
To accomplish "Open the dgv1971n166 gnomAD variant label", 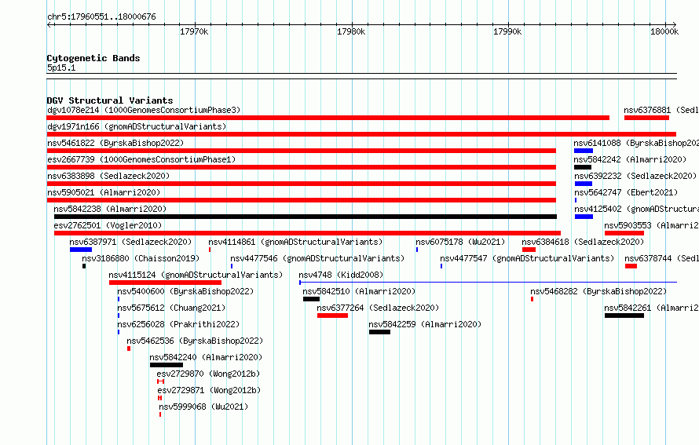I will [x=137, y=126].
